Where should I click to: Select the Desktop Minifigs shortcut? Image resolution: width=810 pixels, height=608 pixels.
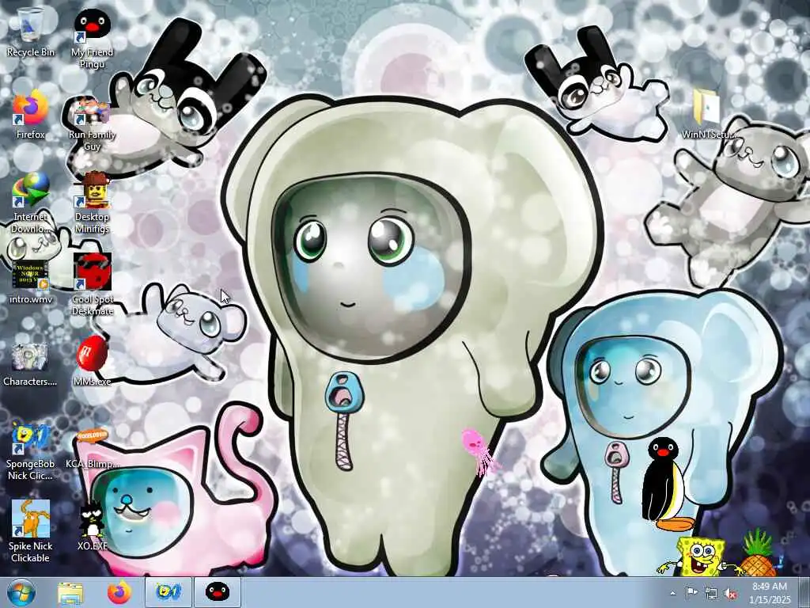[x=92, y=203]
